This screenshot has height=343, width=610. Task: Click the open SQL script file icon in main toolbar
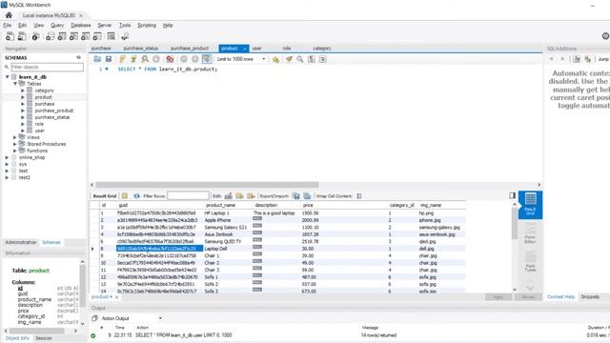coord(22,36)
